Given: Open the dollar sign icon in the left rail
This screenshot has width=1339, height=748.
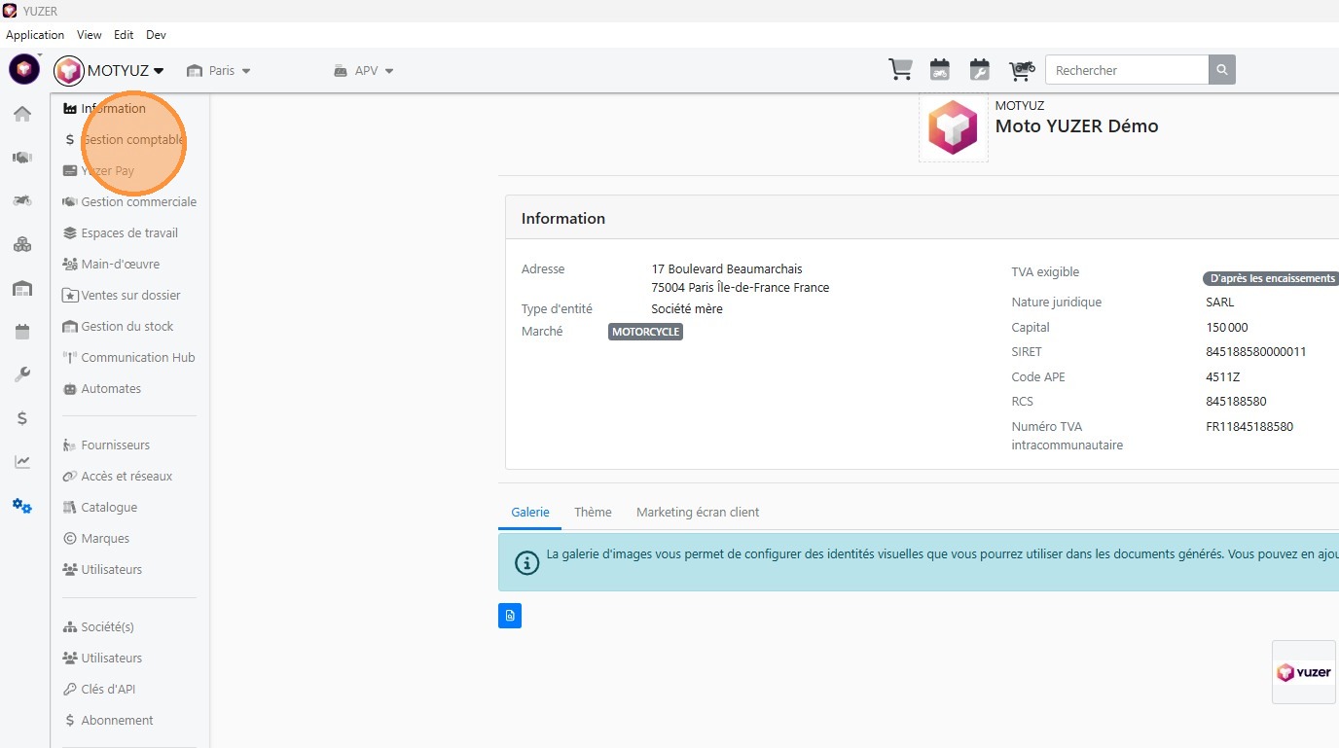Looking at the screenshot, I should point(22,418).
